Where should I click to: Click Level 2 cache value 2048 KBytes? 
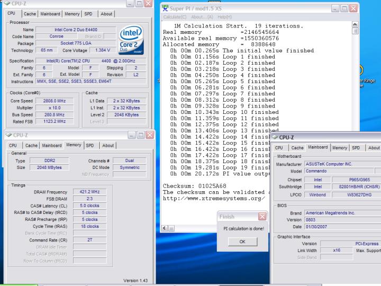[x=126, y=114]
